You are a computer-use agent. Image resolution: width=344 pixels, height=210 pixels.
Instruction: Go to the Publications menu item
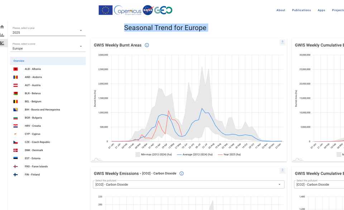[301, 10]
